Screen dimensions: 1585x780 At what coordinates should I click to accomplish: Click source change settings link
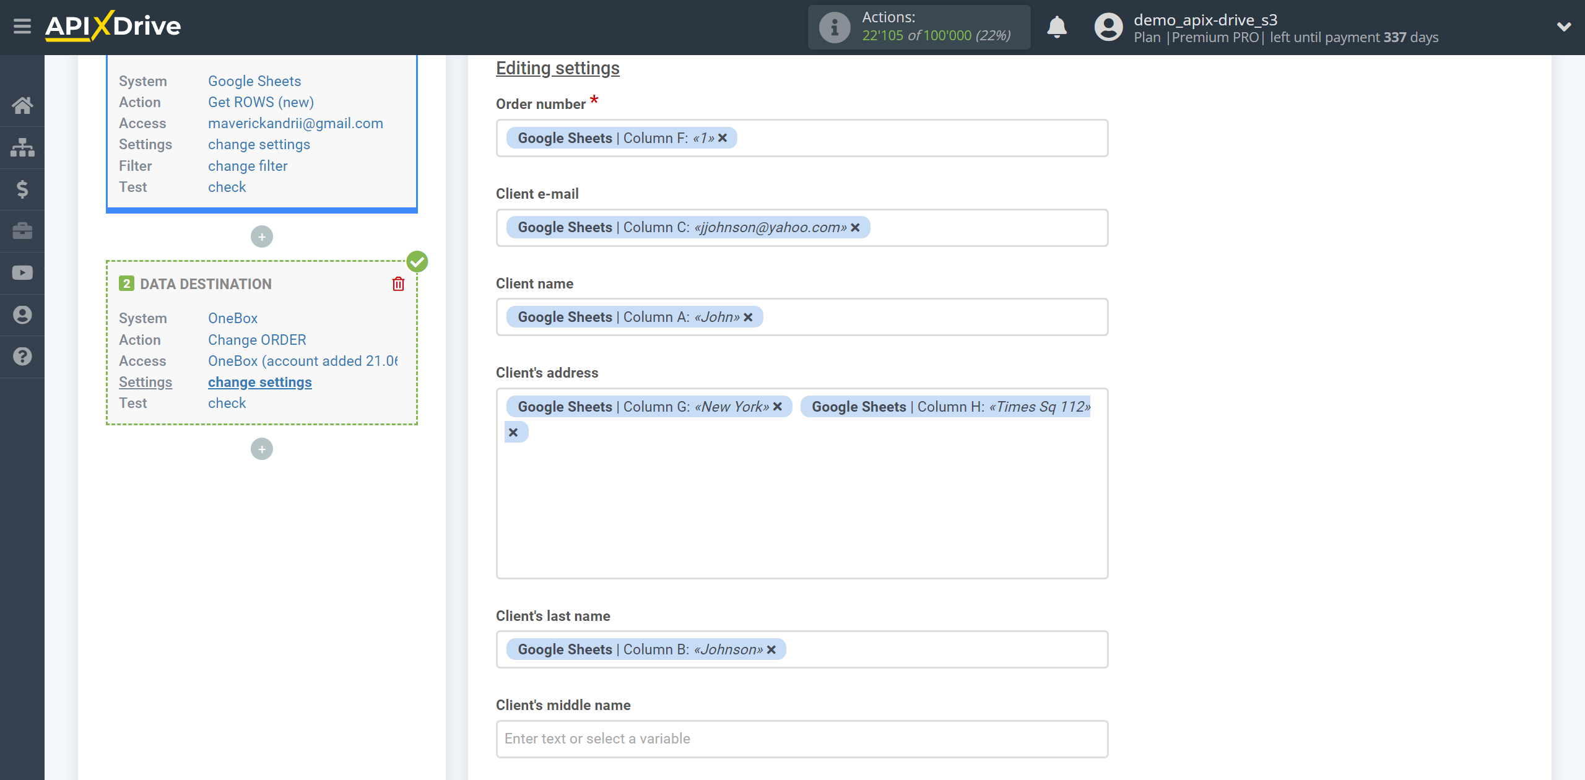point(259,144)
